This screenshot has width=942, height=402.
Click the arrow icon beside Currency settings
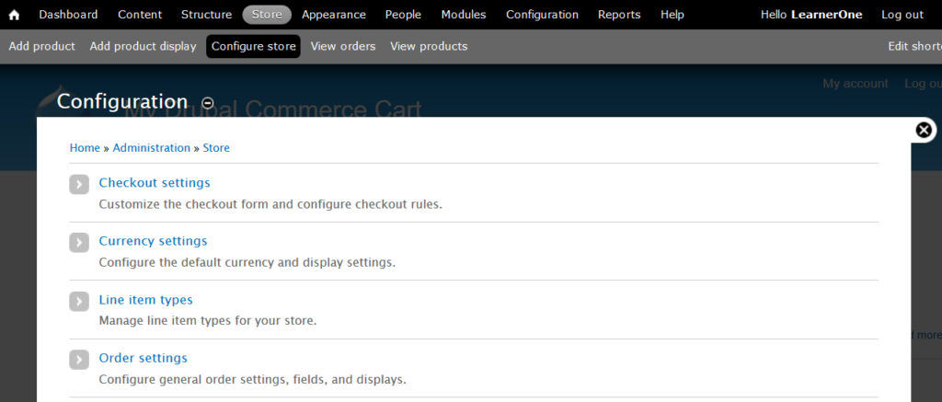79,243
